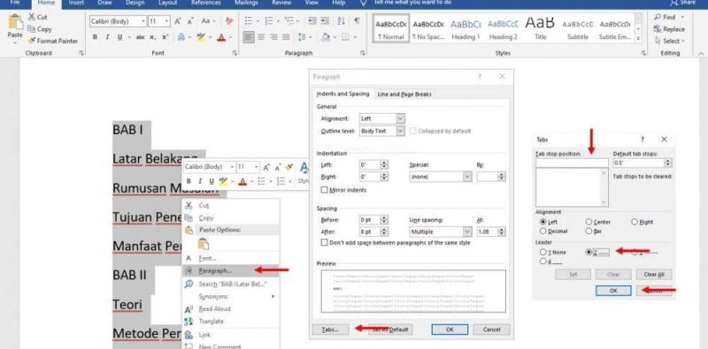Open the Alignment dropdown in Paragraph dialog

[400, 118]
